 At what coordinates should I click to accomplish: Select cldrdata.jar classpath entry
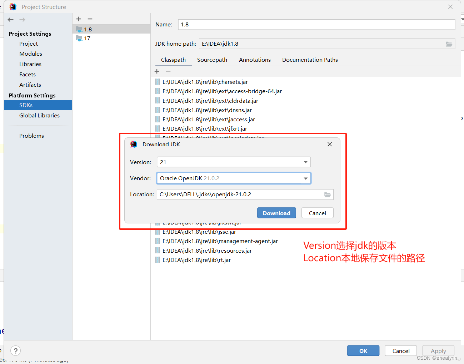[x=210, y=101]
